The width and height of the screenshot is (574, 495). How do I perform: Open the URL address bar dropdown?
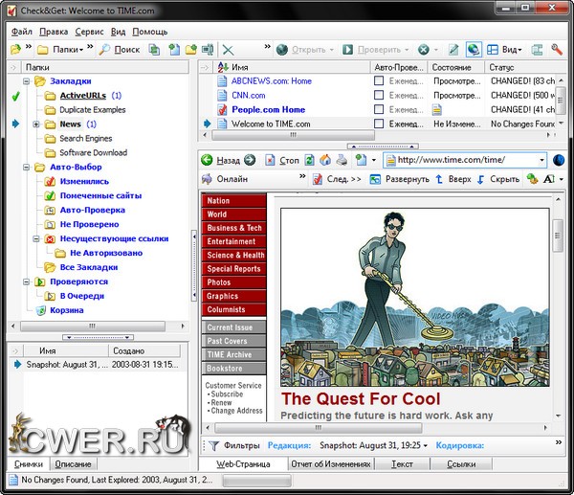point(541,160)
